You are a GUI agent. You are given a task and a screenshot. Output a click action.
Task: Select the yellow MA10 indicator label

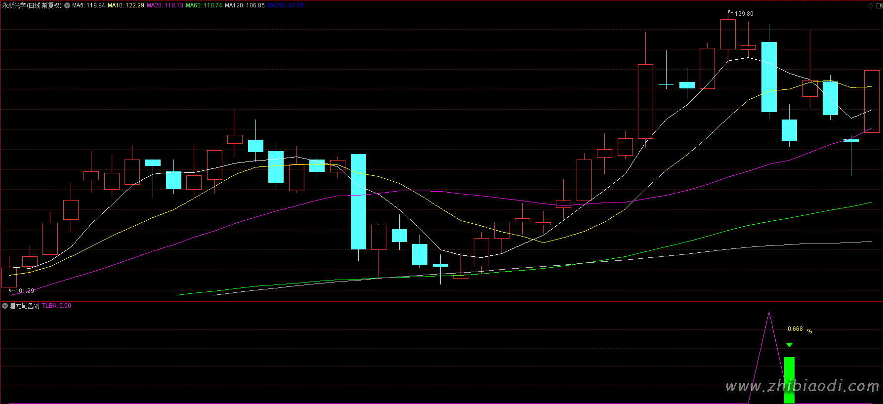pos(126,5)
